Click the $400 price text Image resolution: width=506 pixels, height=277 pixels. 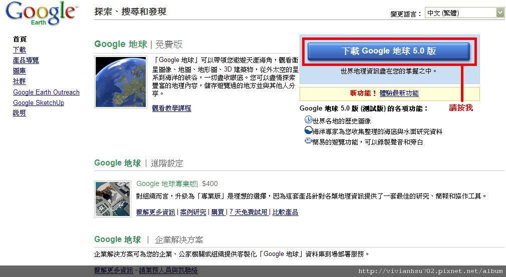[x=210, y=184]
